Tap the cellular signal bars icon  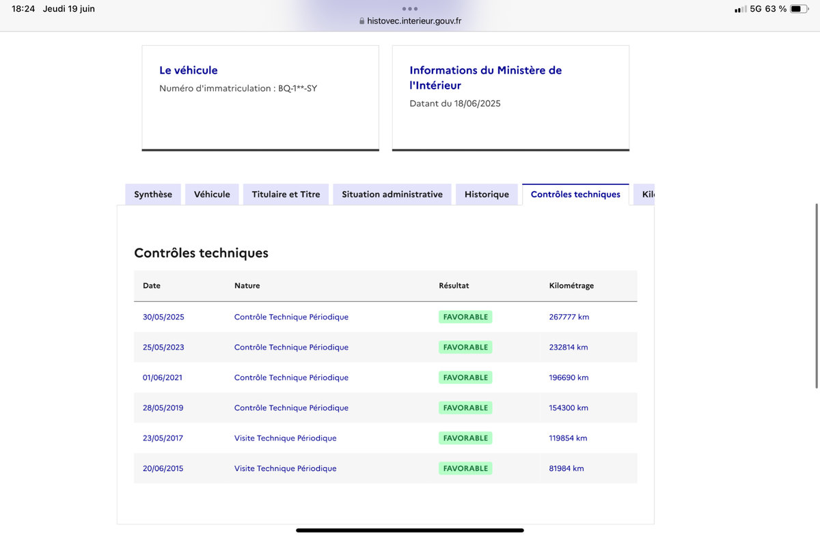740,10
